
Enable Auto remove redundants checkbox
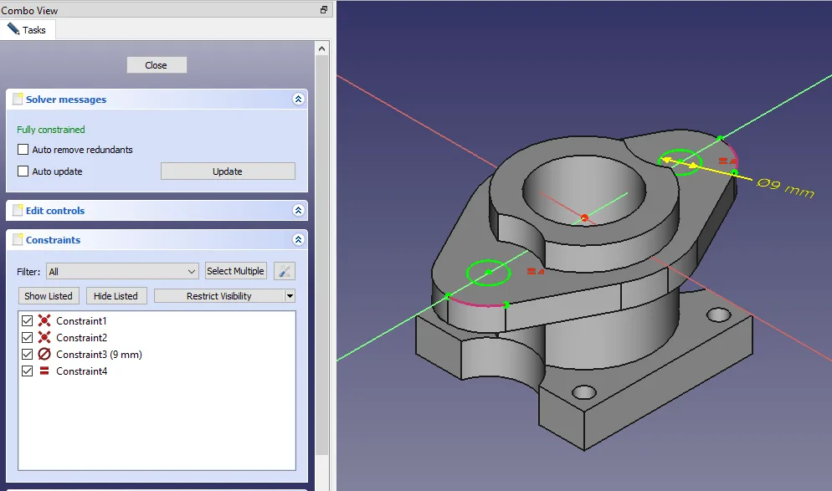23,150
